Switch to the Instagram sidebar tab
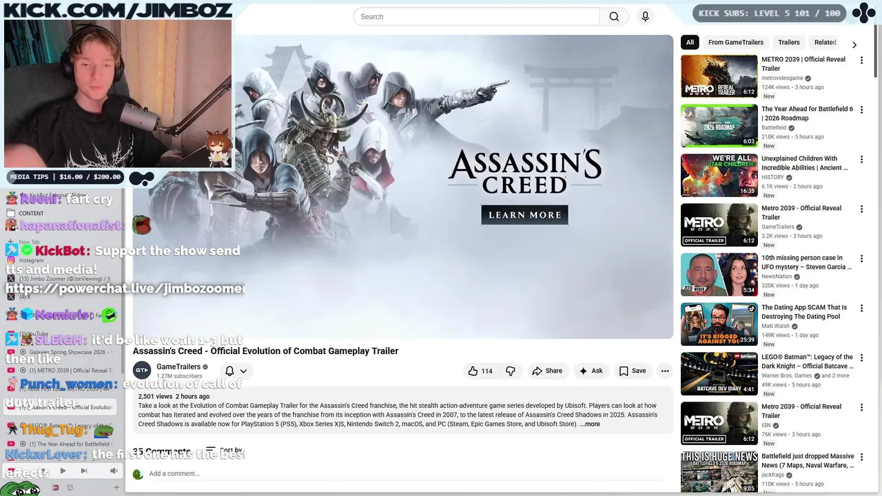 [31, 260]
